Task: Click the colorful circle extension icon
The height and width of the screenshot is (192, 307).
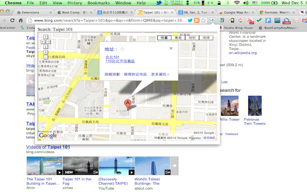Action: tap(240, 20)
